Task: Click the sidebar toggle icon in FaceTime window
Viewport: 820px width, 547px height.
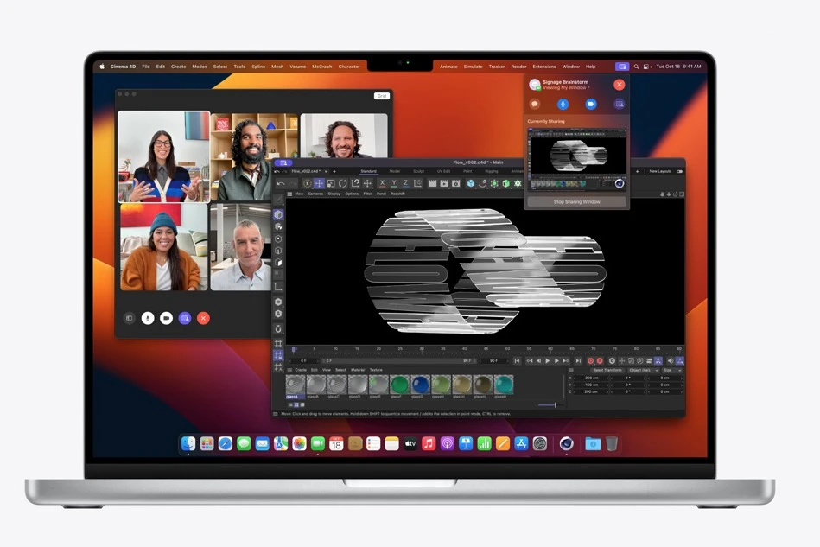Action: point(129,318)
